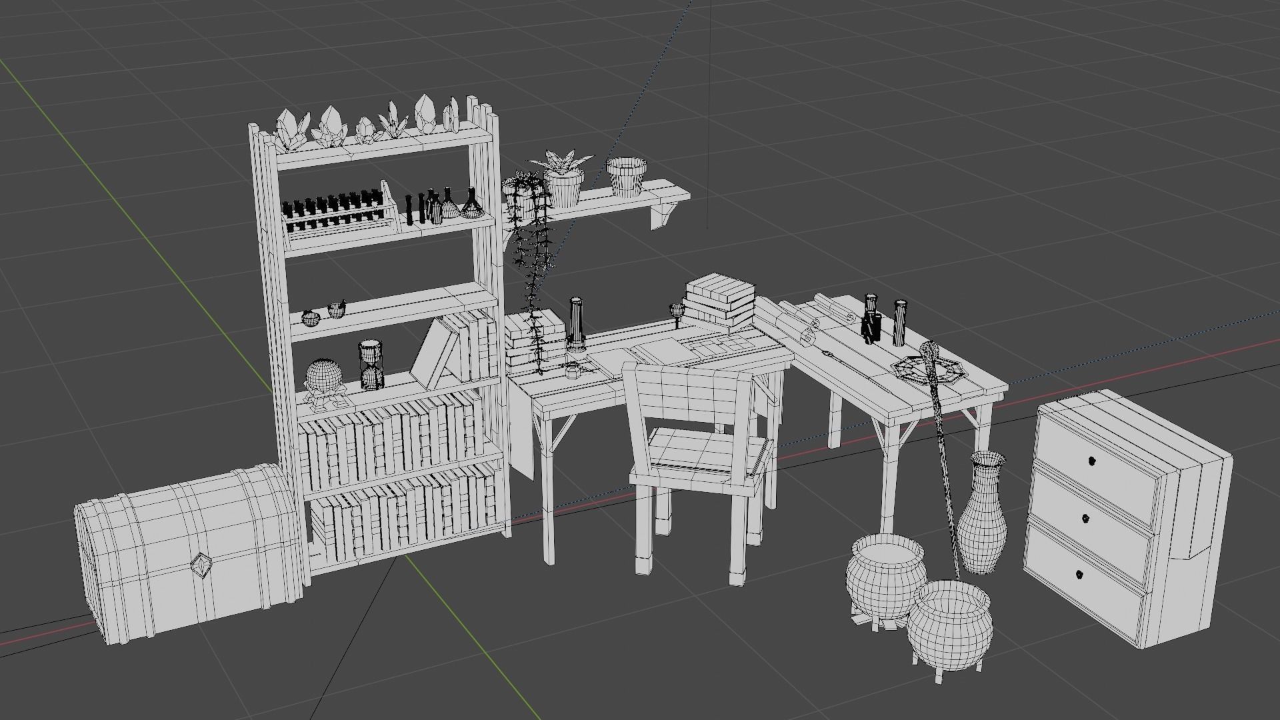Select the wooden chair's backrest

687,393
